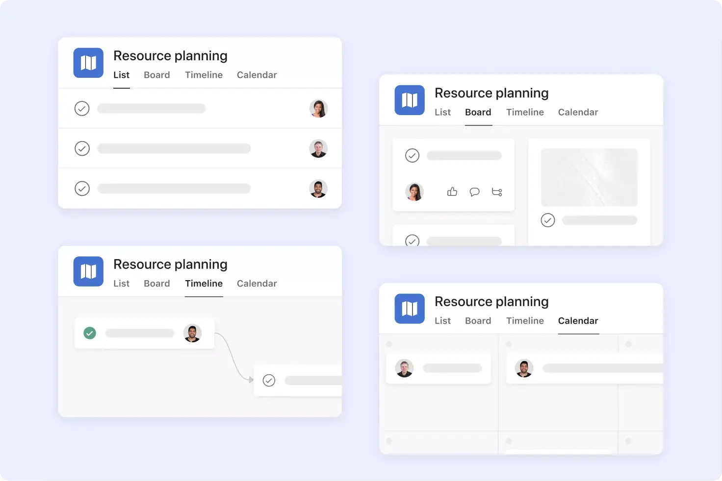This screenshot has width=722, height=481.
Task: Toggle the second list task's completion circle
Action: point(82,148)
